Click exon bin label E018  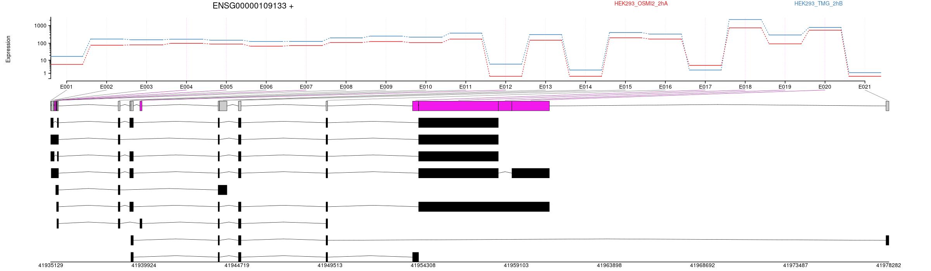coord(745,87)
